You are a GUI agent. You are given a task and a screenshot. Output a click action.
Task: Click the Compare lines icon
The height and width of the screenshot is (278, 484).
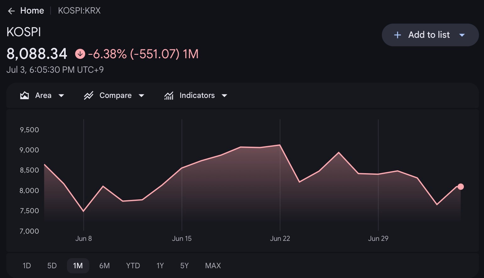[89, 95]
